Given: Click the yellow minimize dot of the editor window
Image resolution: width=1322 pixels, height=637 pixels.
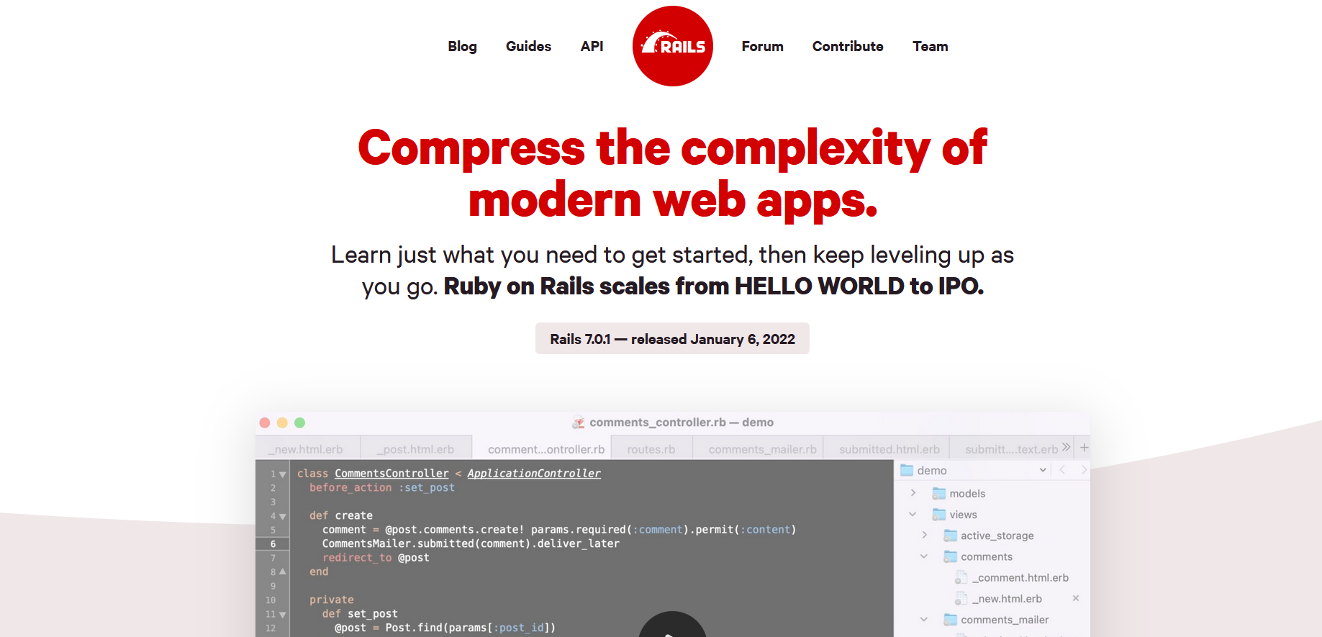Looking at the screenshot, I should pos(282,423).
